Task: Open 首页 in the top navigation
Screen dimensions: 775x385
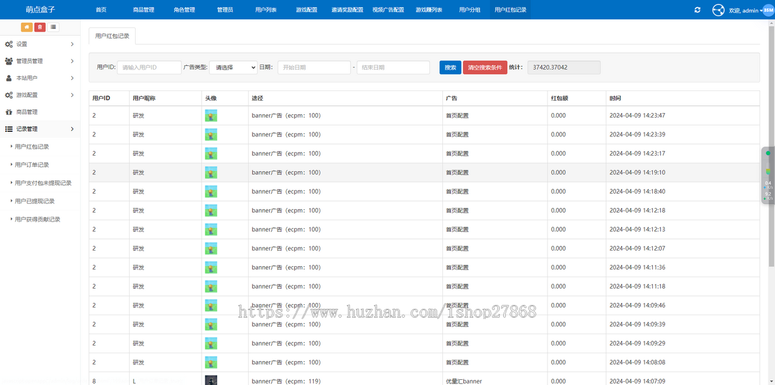Action: point(101,10)
